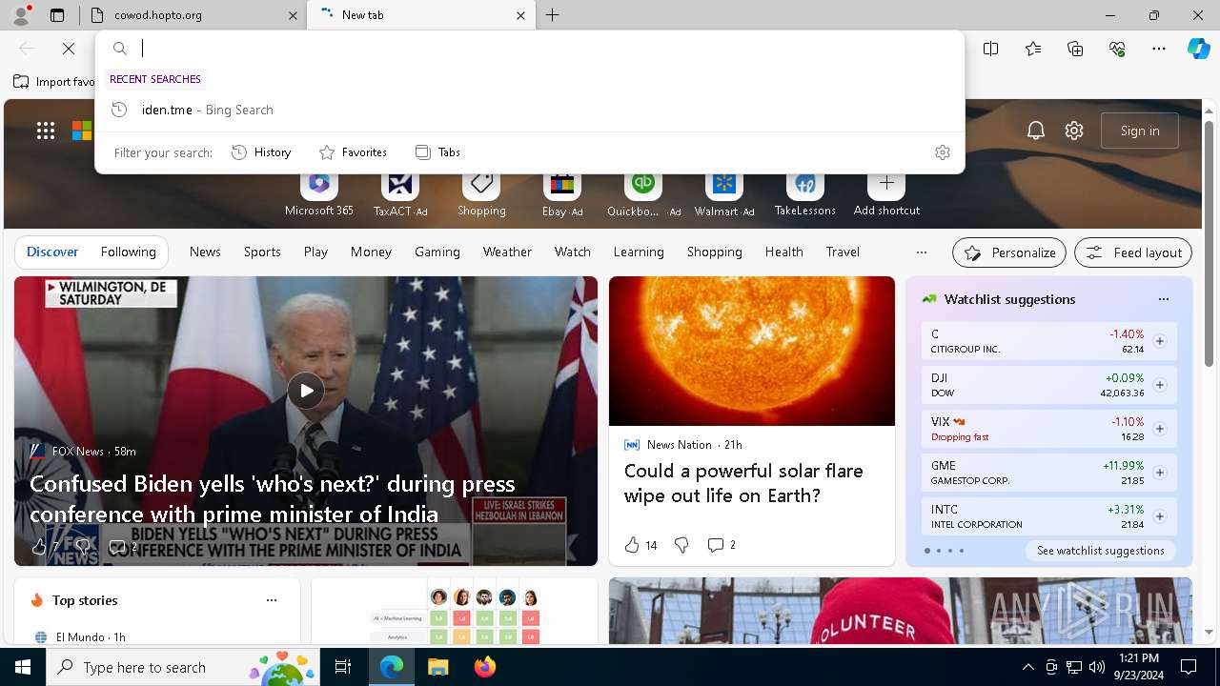Filter search by Tabs
Viewport: 1220px width, 686px height.
coord(437,152)
